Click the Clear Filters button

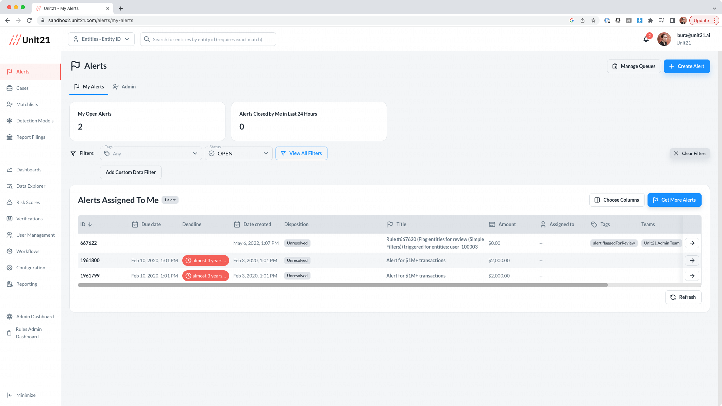[690, 153]
